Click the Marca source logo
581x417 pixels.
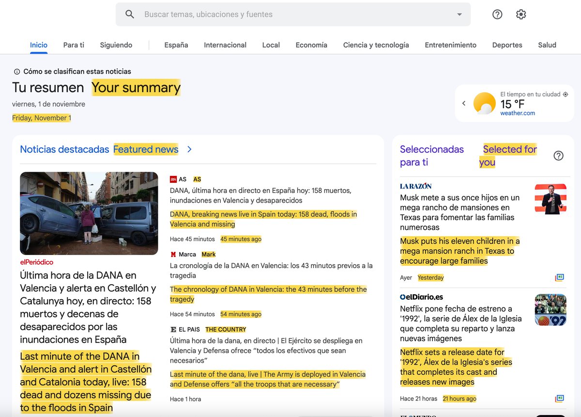173,254
